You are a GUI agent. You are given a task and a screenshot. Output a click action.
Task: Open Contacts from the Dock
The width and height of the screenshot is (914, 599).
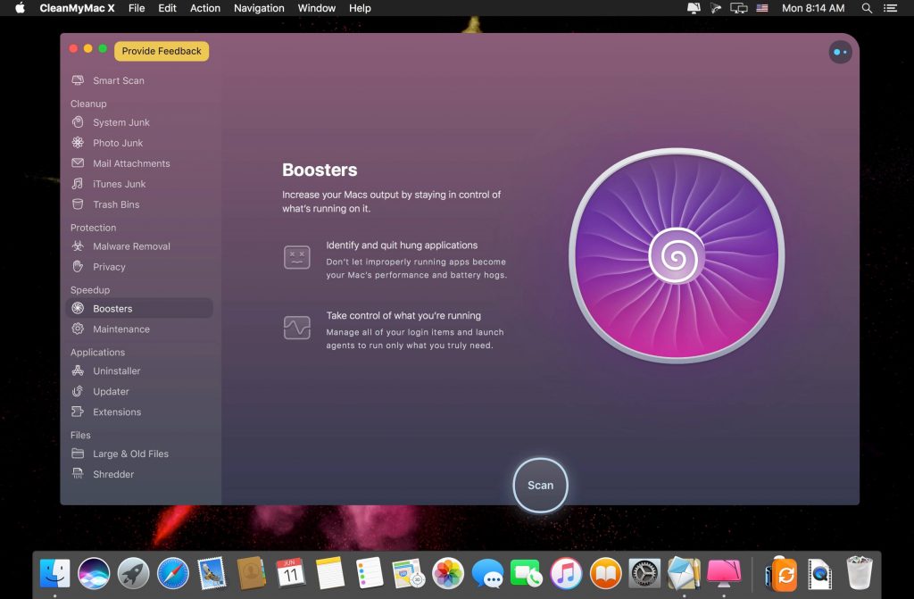click(251, 573)
